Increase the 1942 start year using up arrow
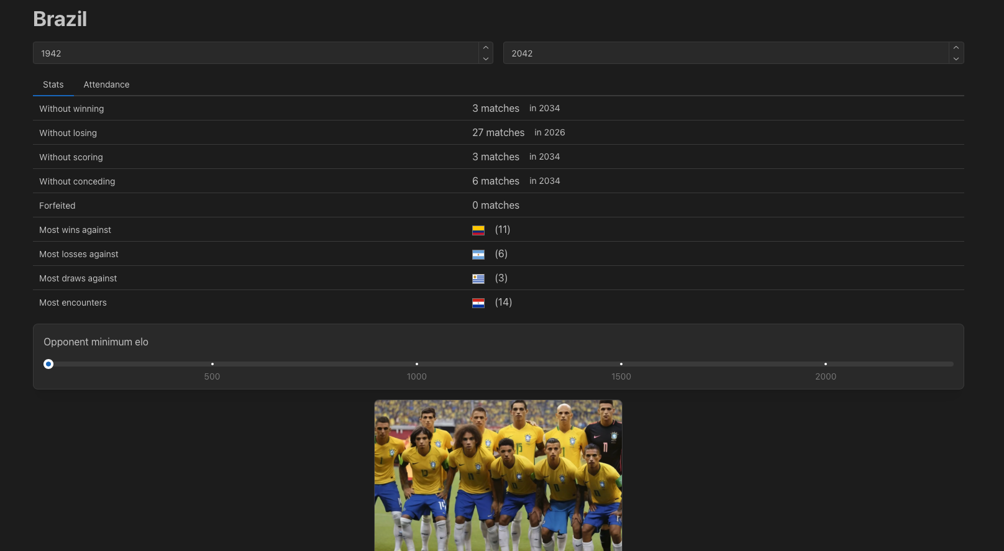 tap(486, 48)
